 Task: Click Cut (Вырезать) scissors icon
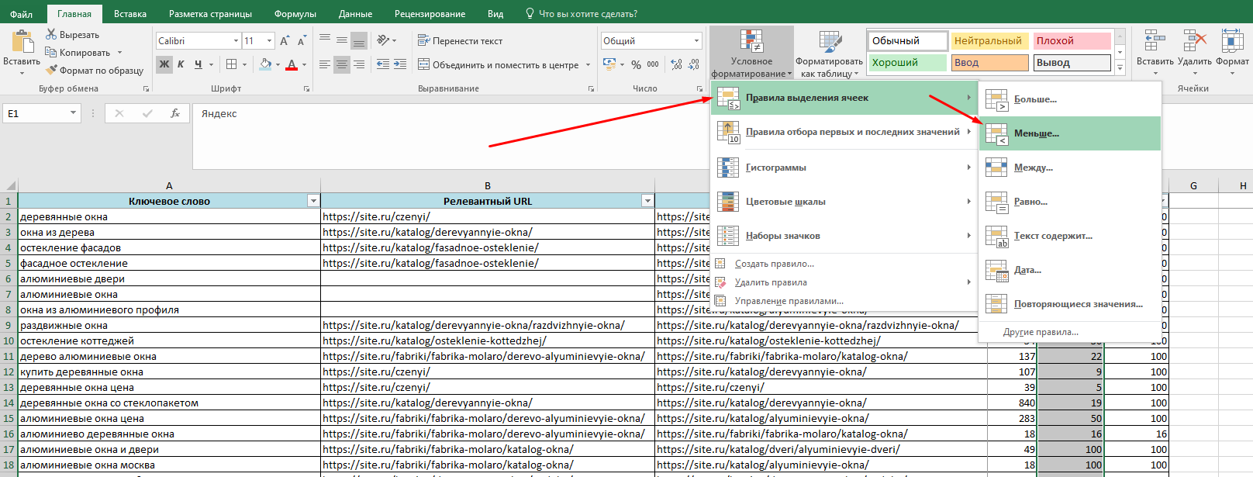(51, 34)
